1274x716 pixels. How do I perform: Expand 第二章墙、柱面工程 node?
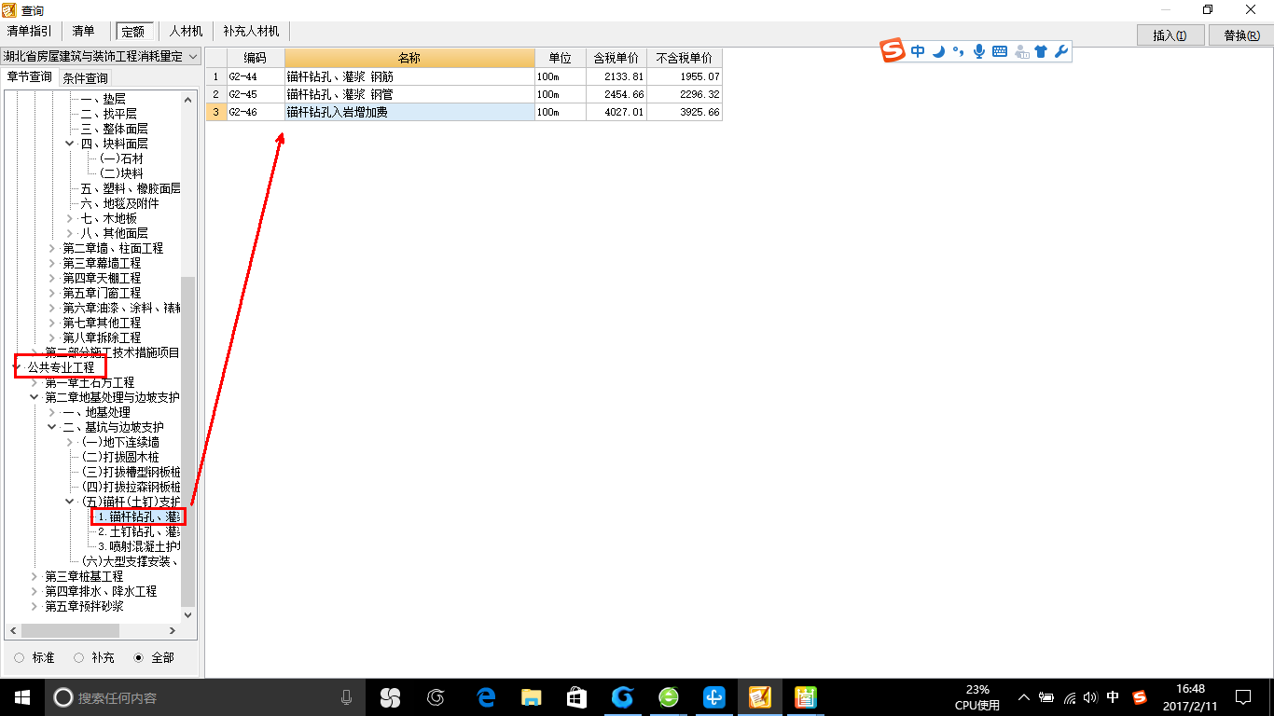click(x=52, y=248)
